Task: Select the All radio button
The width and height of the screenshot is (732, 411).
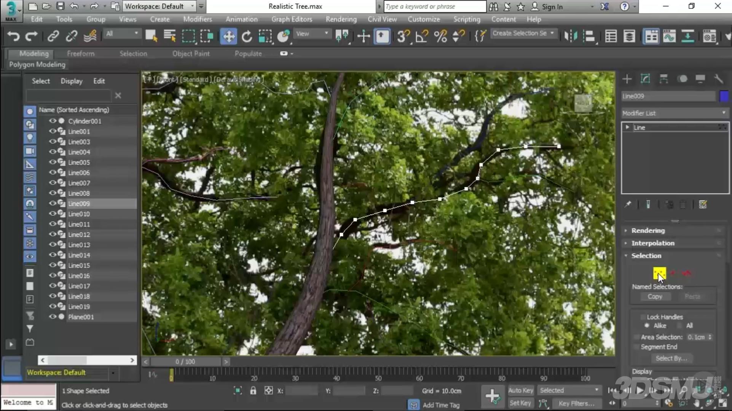Action: click(x=679, y=325)
